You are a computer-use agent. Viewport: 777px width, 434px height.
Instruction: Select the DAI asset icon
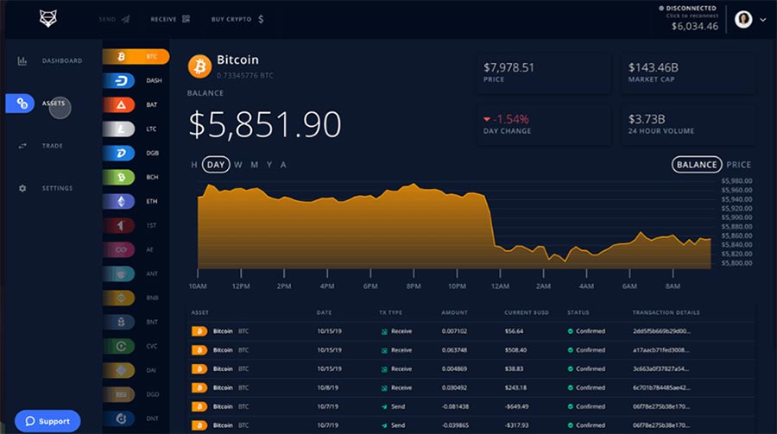tap(119, 370)
